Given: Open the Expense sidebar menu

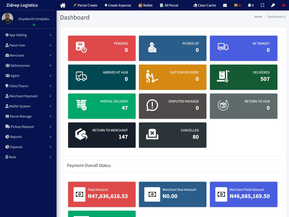Looking at the screenshot, I should (x=28, y=147).
